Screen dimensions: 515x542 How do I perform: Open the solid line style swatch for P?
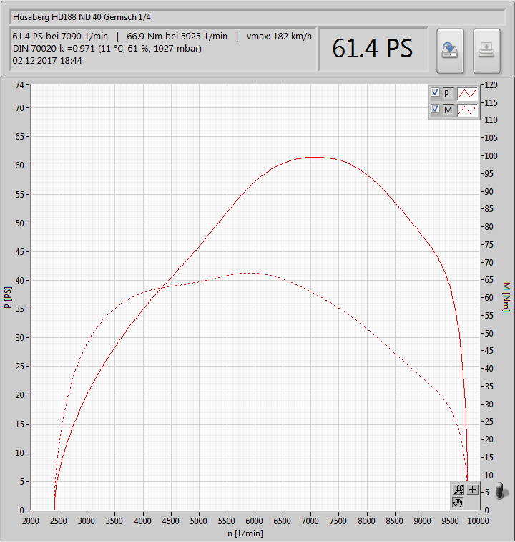[467, 93]
